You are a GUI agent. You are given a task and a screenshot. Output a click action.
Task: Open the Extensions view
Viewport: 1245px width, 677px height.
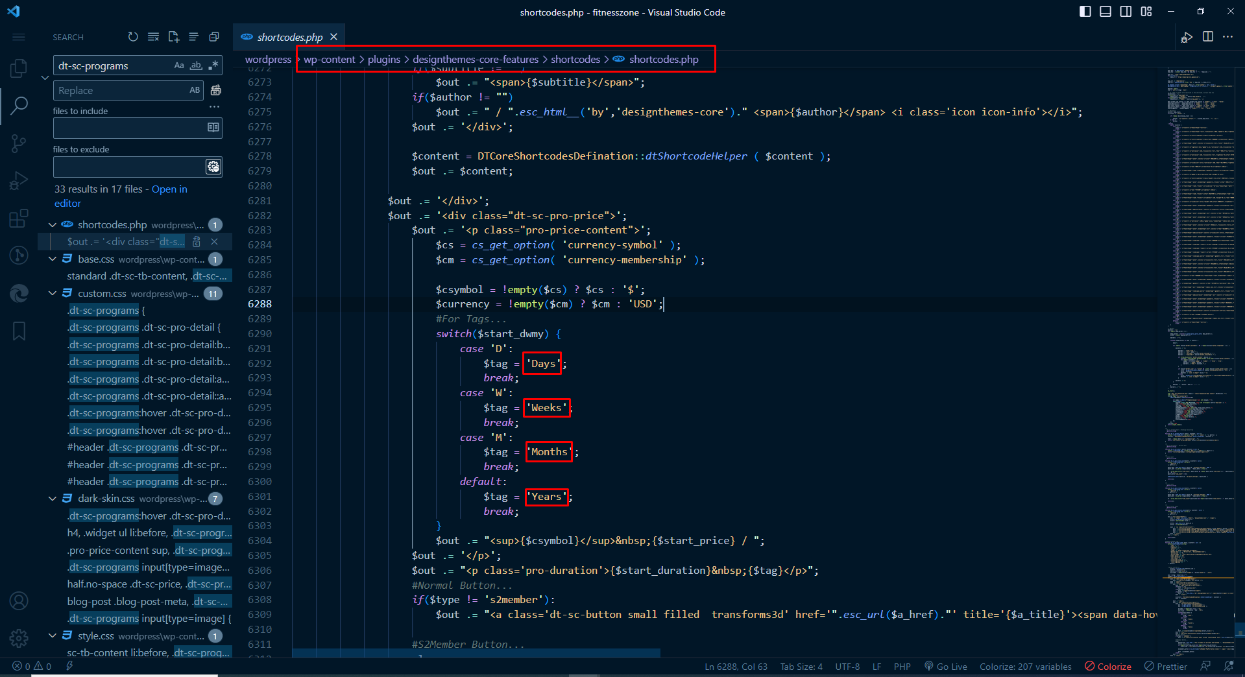click(19, 218)
